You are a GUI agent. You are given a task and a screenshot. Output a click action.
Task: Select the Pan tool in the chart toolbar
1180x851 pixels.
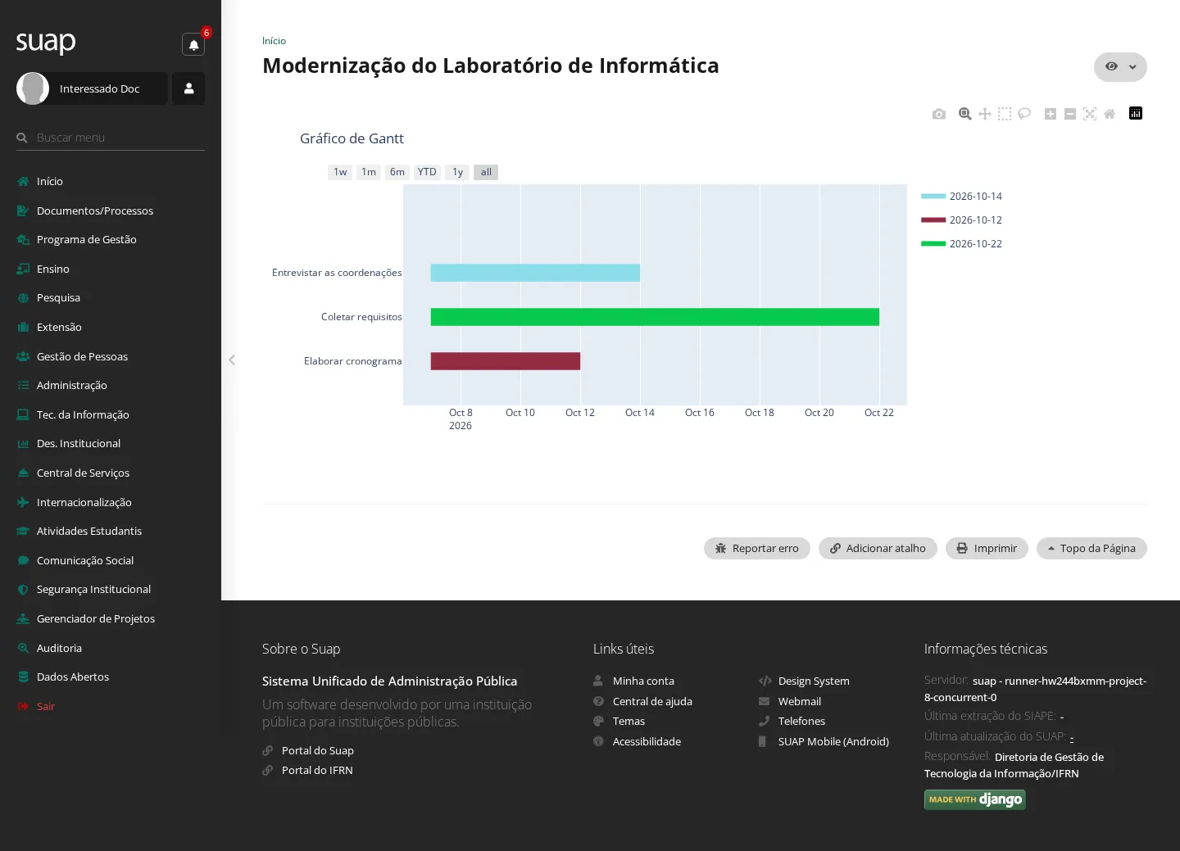(985, 114)
